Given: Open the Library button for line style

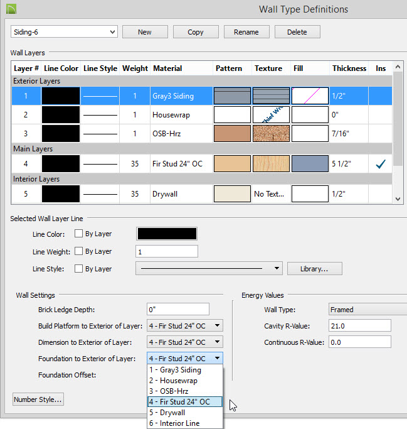Looking at the screenshot, I should 314,269.
